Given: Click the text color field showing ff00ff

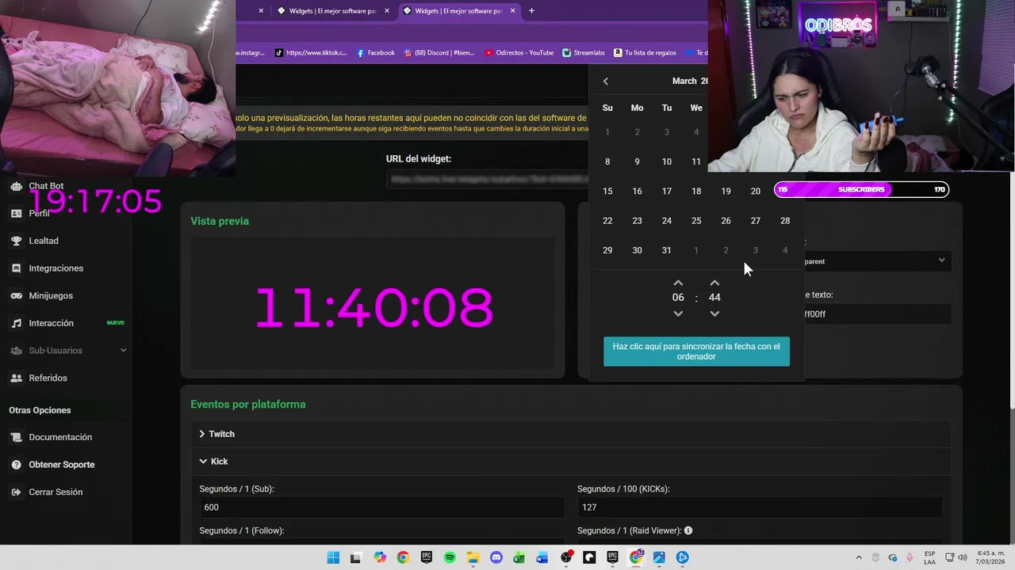Looking at the screenshot, I should pos(875,314).
